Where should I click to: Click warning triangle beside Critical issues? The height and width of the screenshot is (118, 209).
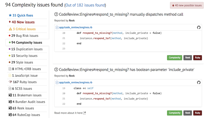(10, 29)
